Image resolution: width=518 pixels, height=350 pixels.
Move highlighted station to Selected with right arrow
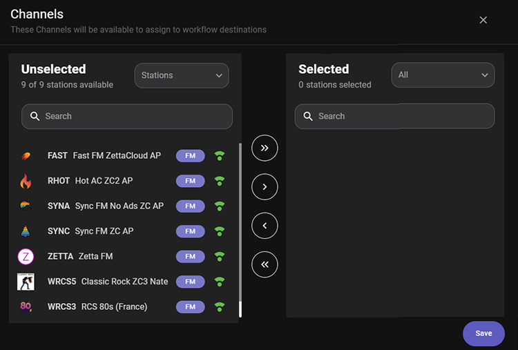coord(265,186)
